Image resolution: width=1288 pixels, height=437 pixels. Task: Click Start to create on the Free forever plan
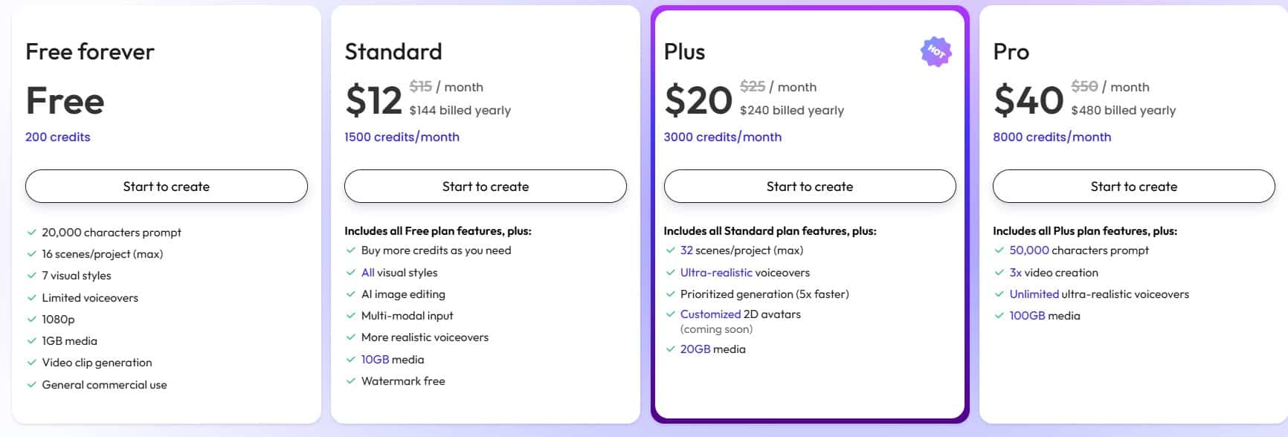pos(167,187)
